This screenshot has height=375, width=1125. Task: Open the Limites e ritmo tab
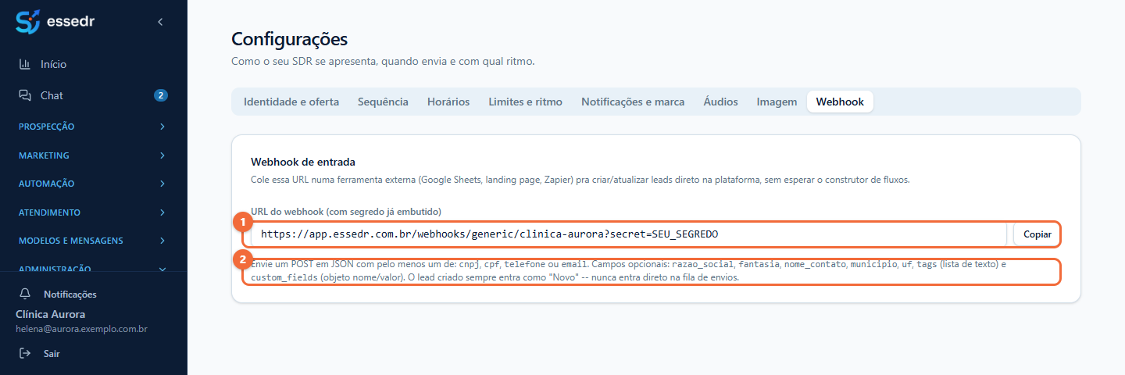(526, 102)
